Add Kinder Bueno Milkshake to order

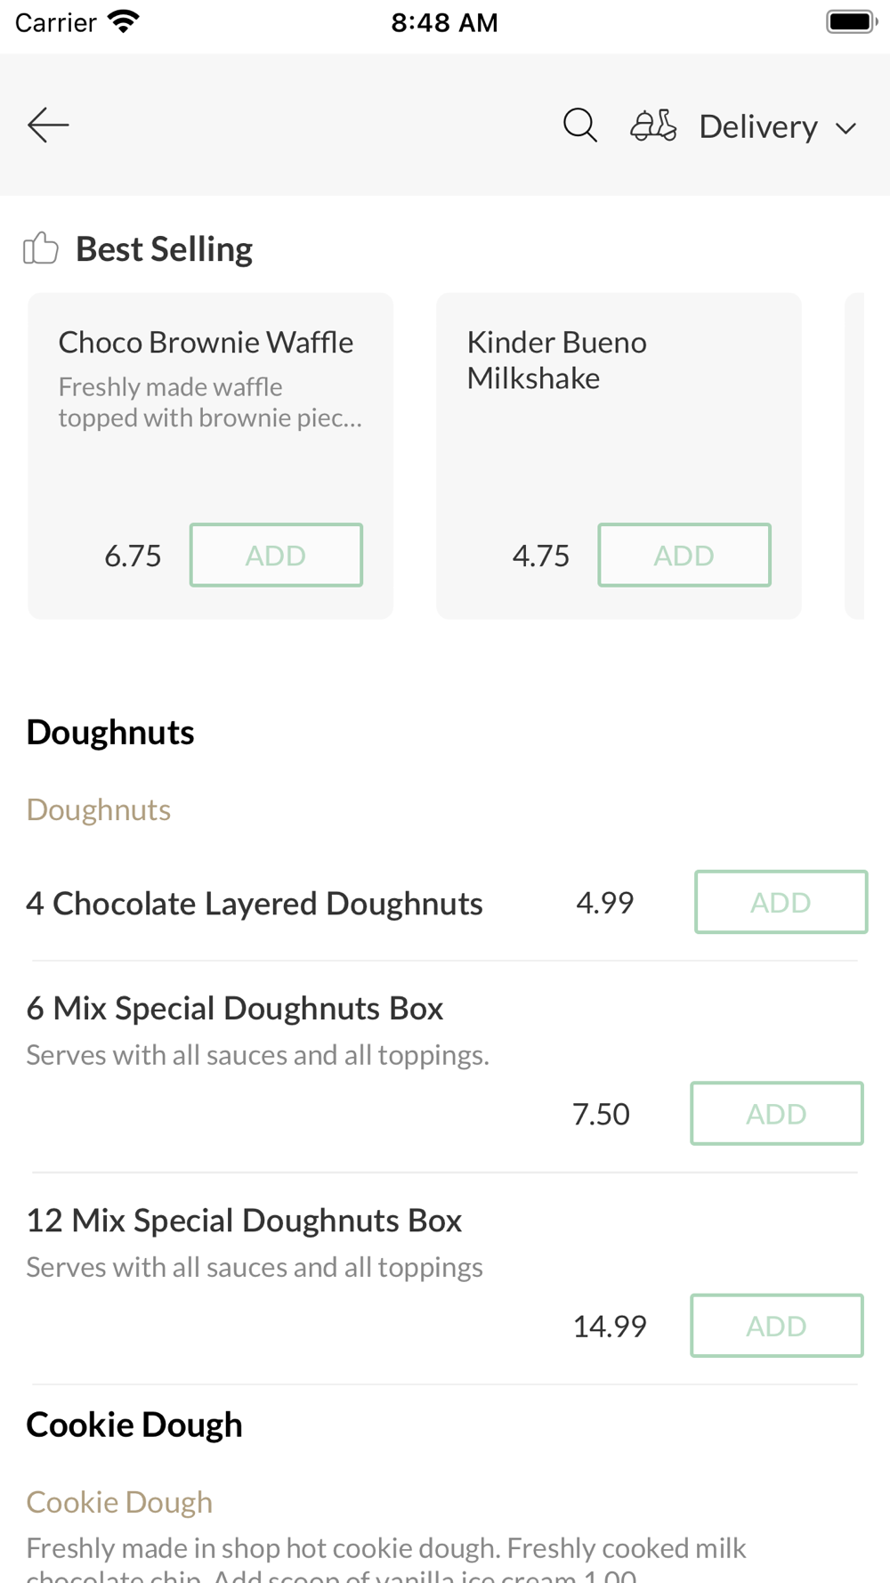(x=684, y=555)
